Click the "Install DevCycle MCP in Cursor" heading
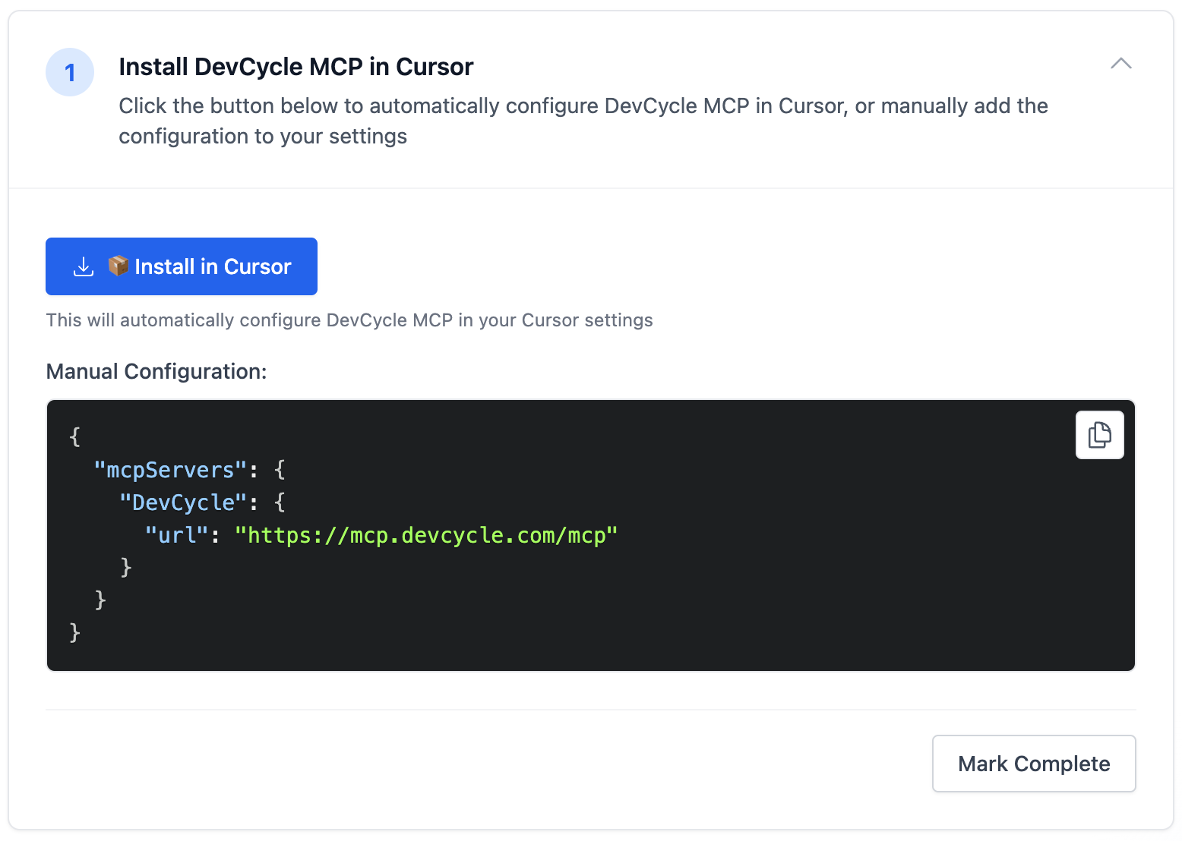Viewport: 1182px width, 841px height. click(296, 67)
